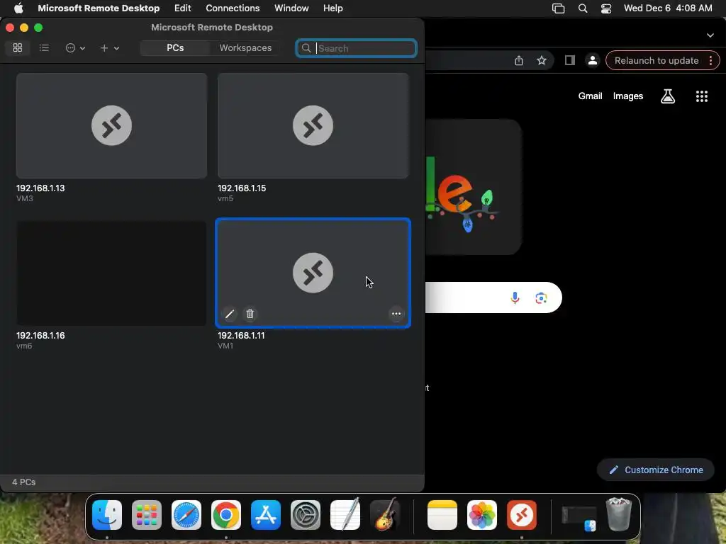This screenshot has height=544, width=726.
Task: Open the Help menu
Action: (x=333, y=8)
